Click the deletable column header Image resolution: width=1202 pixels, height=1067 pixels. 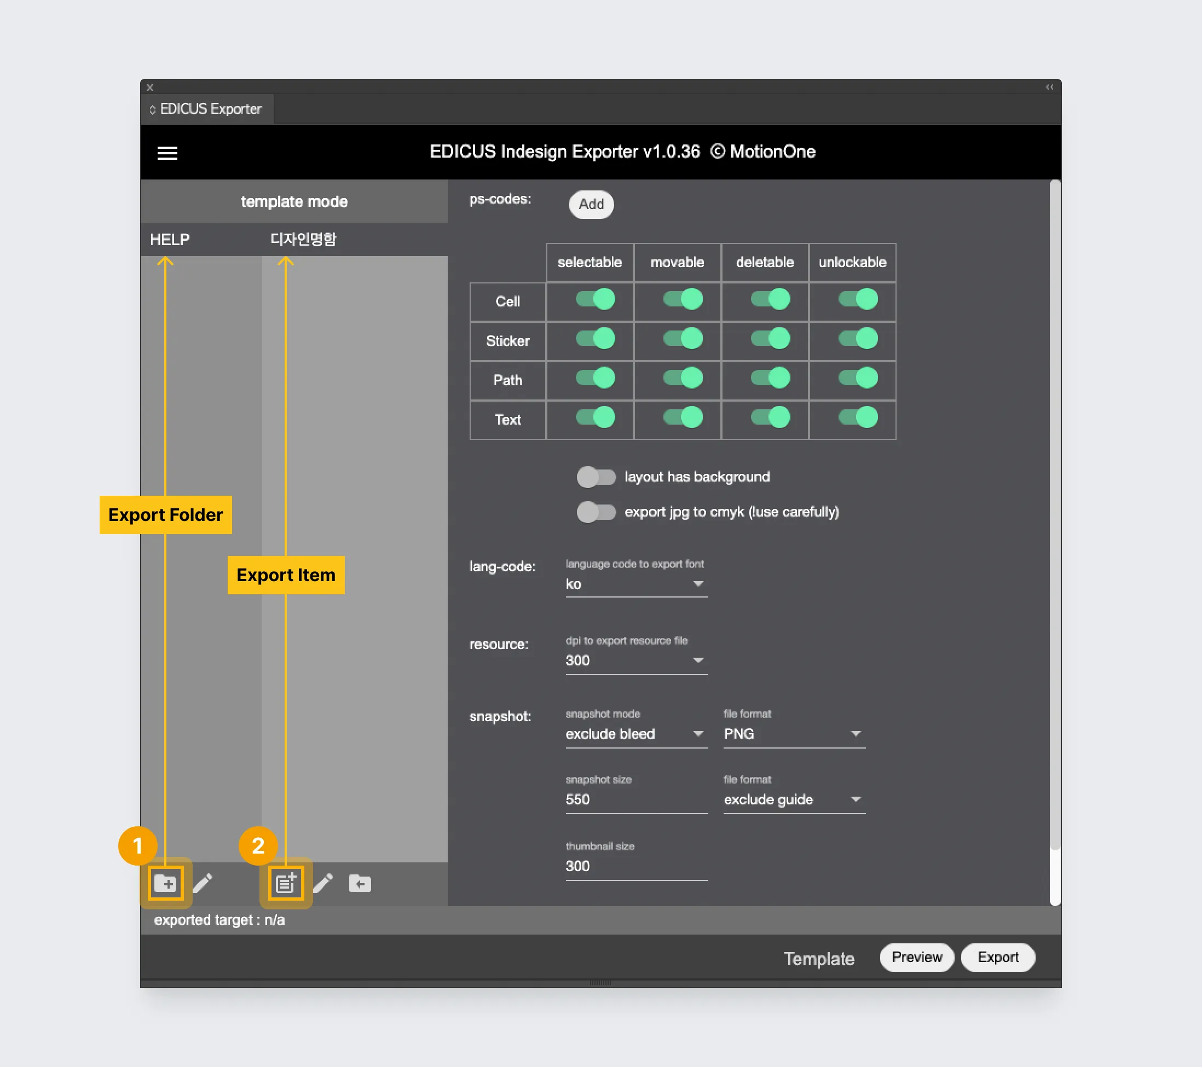point(765,262)
